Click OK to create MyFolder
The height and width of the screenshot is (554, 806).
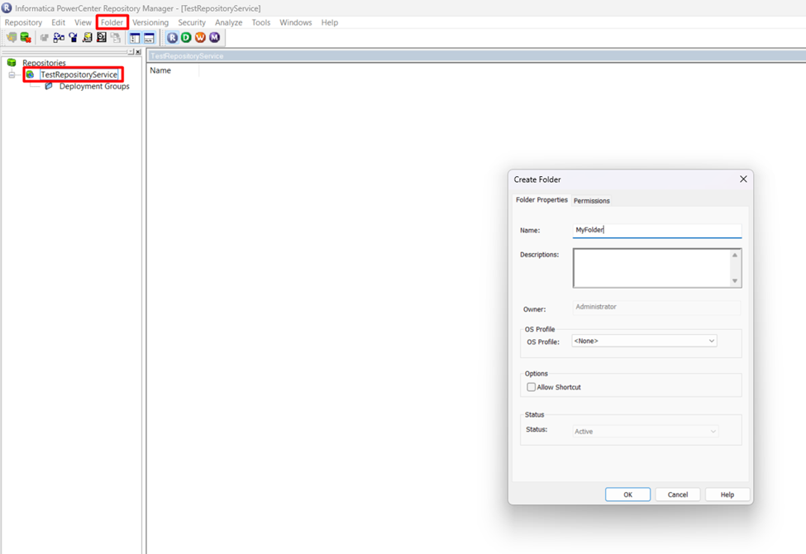pyautogui.click(x=627, y=494)
